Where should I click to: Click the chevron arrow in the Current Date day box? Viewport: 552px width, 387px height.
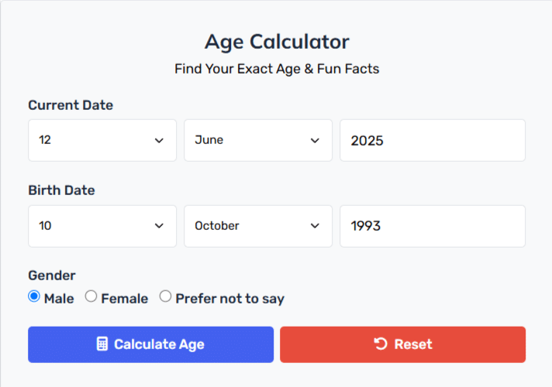click(x=159, y=141)
